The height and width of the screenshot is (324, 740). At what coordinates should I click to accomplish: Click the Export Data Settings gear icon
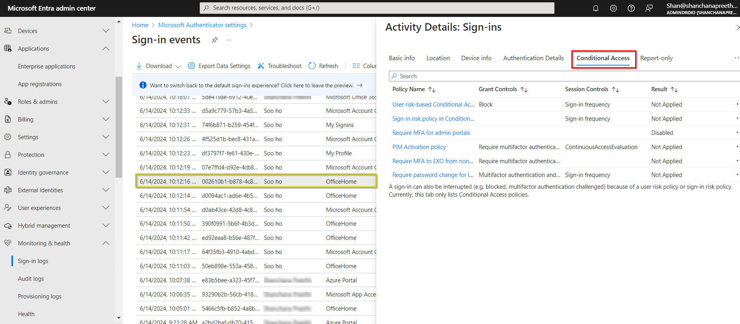tap(192, 66)
